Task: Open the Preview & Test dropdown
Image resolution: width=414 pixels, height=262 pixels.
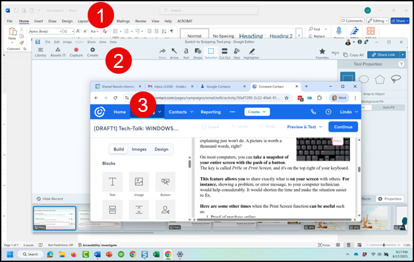Action: [305, 127]
